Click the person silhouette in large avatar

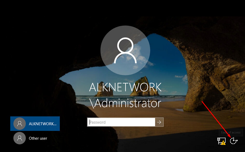tap(125, 51)
